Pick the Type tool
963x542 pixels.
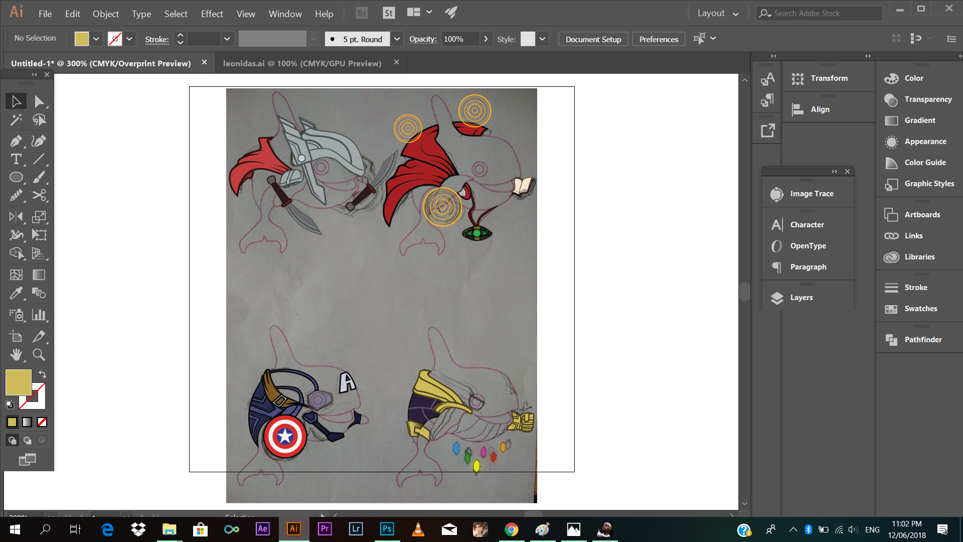point(16,159)
